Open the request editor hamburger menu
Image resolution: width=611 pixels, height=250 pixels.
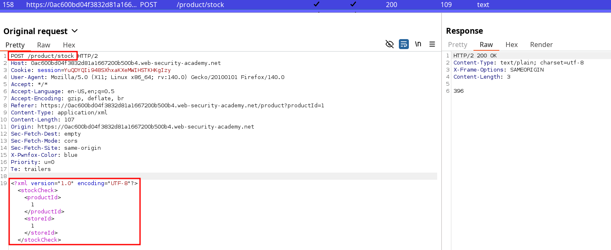click(x=432, y=44)
